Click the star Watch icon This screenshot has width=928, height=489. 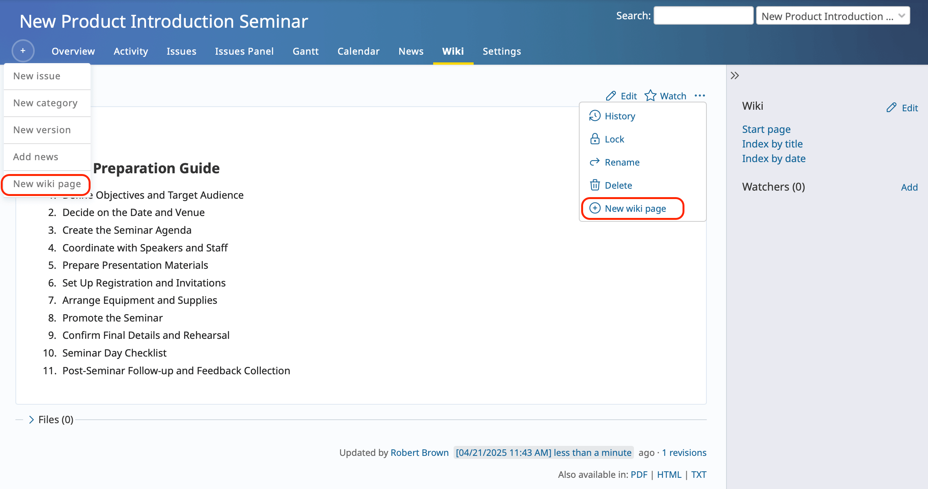[x=651, y=95]
